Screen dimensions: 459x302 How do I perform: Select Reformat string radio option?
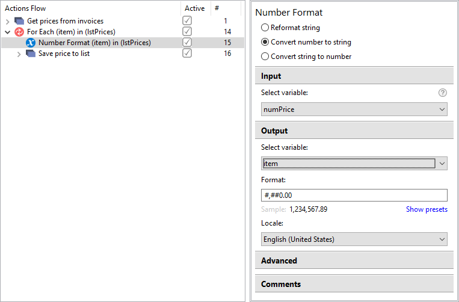click(x=265, y=28)
